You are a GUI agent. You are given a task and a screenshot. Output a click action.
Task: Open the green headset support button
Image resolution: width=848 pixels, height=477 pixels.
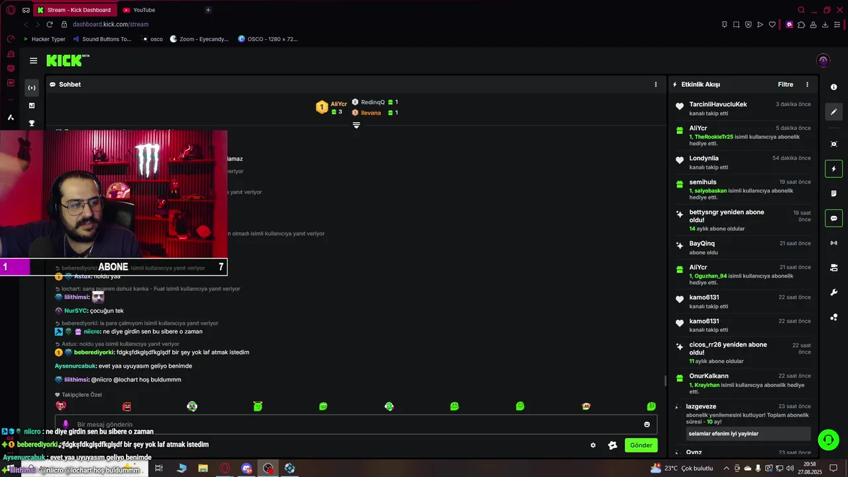tap(827, 439)
